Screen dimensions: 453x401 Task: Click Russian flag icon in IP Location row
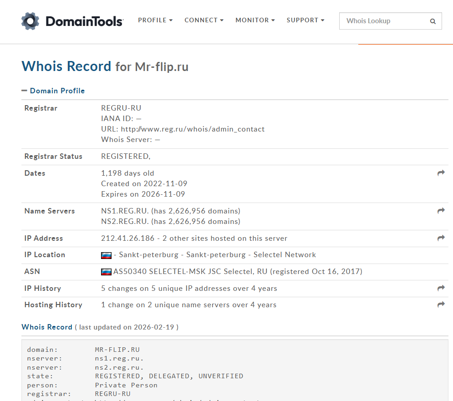point(106,255)
